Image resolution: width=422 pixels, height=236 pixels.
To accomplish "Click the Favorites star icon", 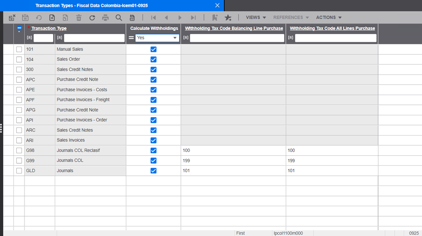I will pos(228,18).
